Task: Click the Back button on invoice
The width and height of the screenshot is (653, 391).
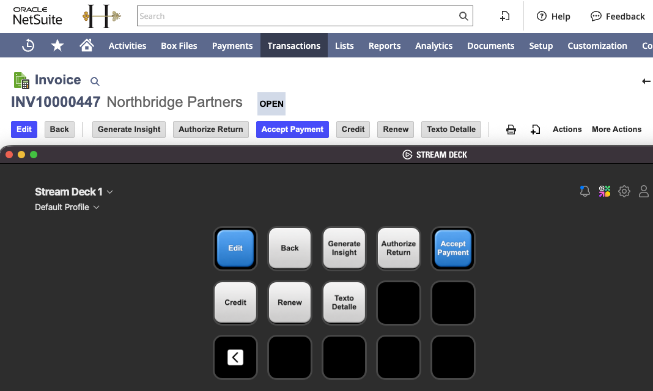Action: pyautogui.click(x=59, y=130)
